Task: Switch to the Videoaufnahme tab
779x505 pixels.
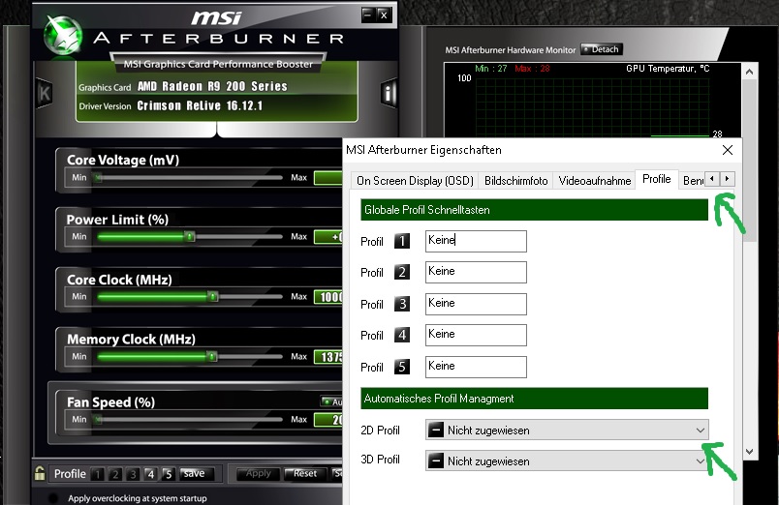Action: point(594,181)
